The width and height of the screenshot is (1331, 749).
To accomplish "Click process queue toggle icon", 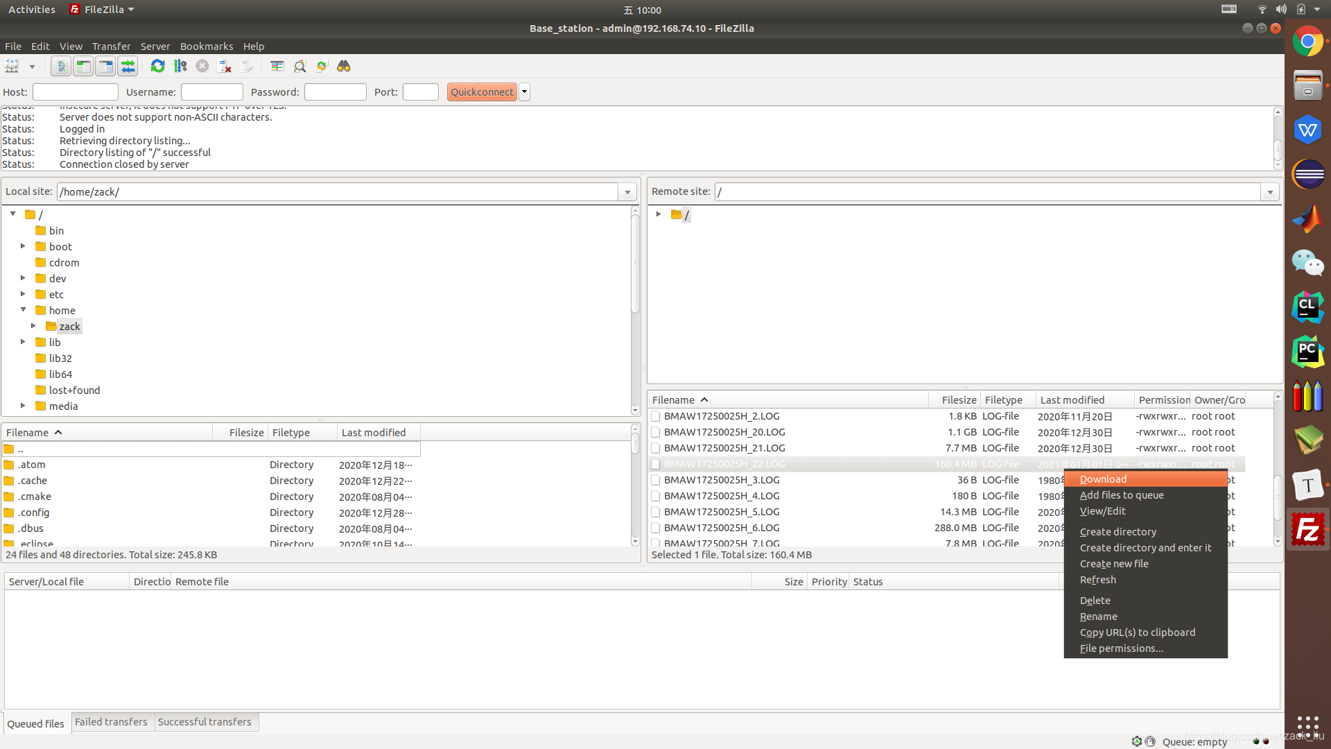I will click(180, 67).
